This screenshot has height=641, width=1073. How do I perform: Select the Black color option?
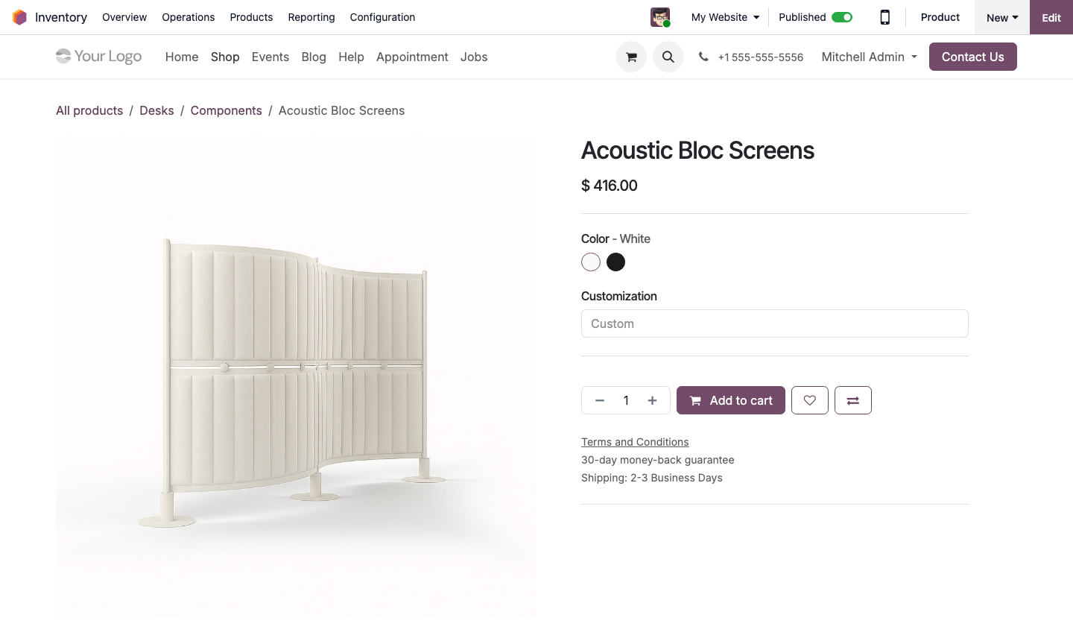pyautogui.click(x=615, y=262)
